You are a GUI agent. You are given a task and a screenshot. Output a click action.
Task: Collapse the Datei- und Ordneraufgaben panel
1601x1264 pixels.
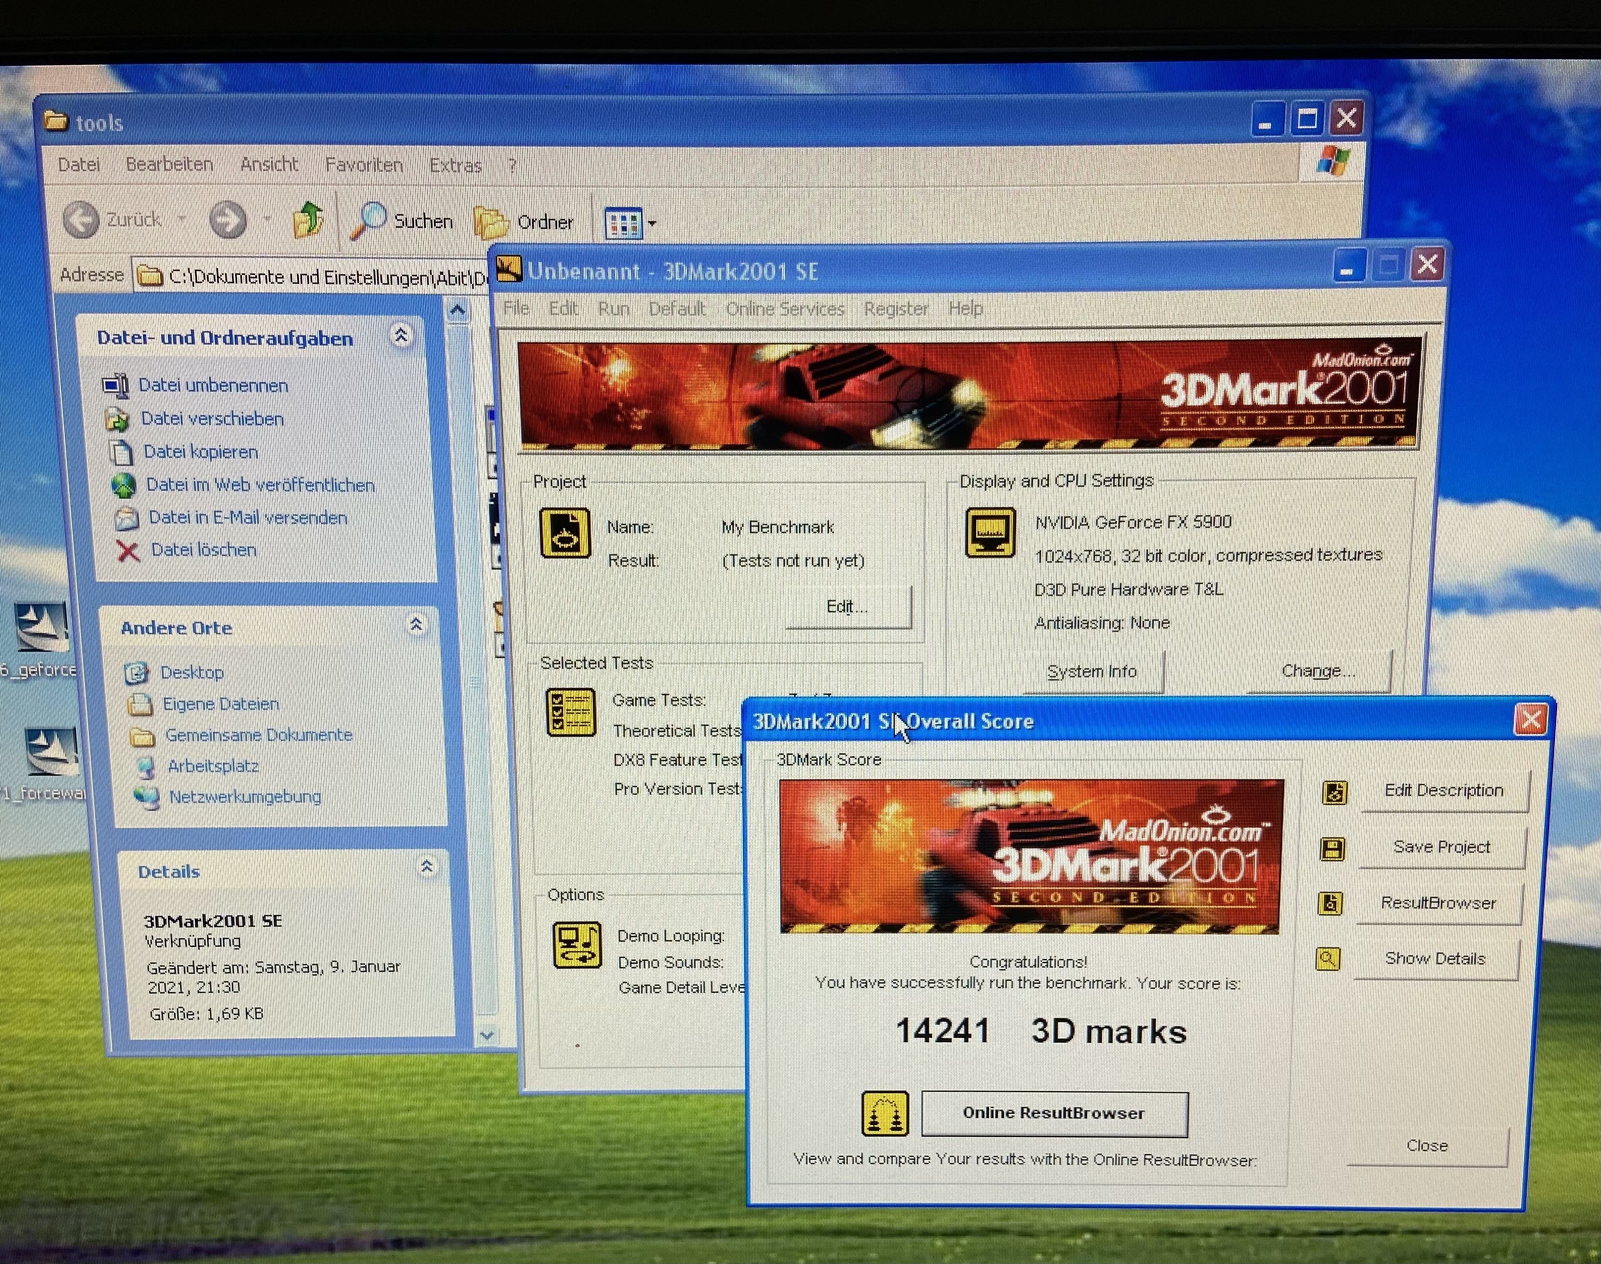[401, 336]
